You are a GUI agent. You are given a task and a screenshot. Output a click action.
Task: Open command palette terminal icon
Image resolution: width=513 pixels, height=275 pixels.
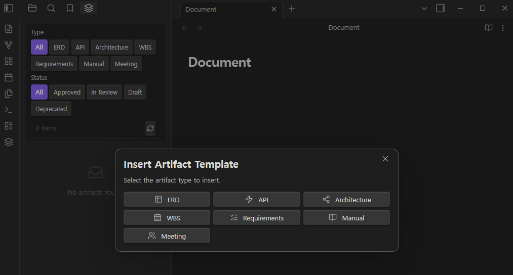tap(9, 110)
